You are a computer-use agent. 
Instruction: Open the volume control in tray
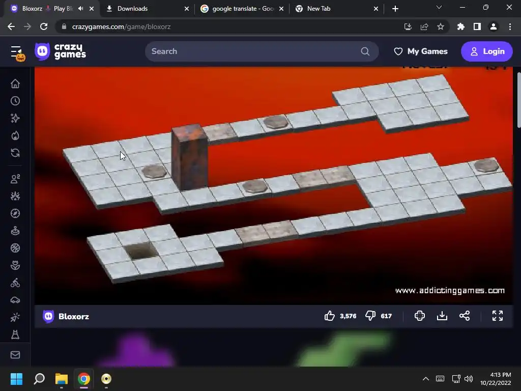coord(469,379)
